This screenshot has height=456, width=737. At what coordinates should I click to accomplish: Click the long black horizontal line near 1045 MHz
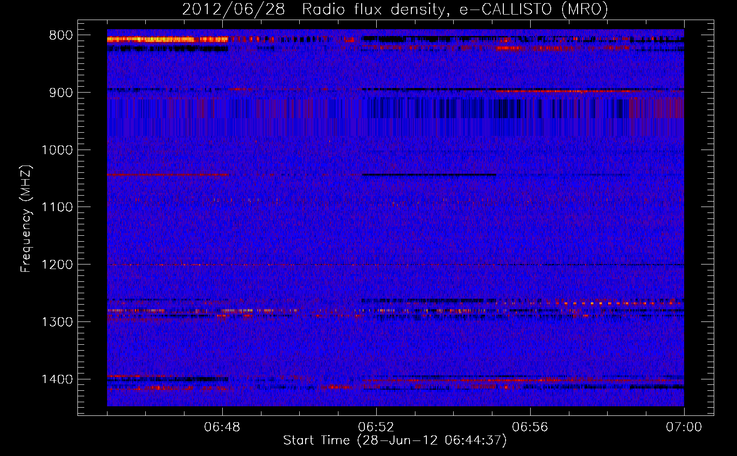[x=429, y=175]
